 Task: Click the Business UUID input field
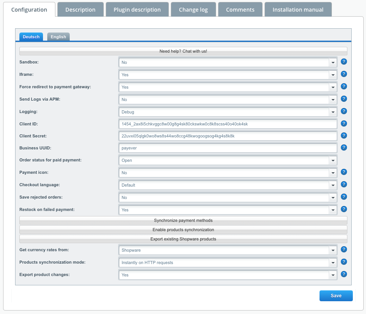[x=228, y=148]
